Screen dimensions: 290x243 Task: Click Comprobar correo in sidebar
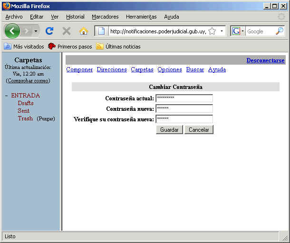28,81
